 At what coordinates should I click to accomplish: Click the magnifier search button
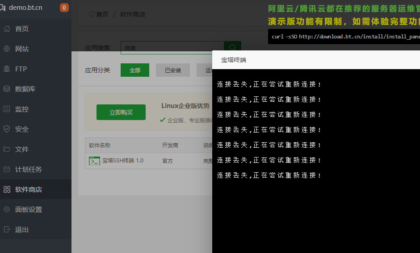pyautogui.click(x=232, y=48)
